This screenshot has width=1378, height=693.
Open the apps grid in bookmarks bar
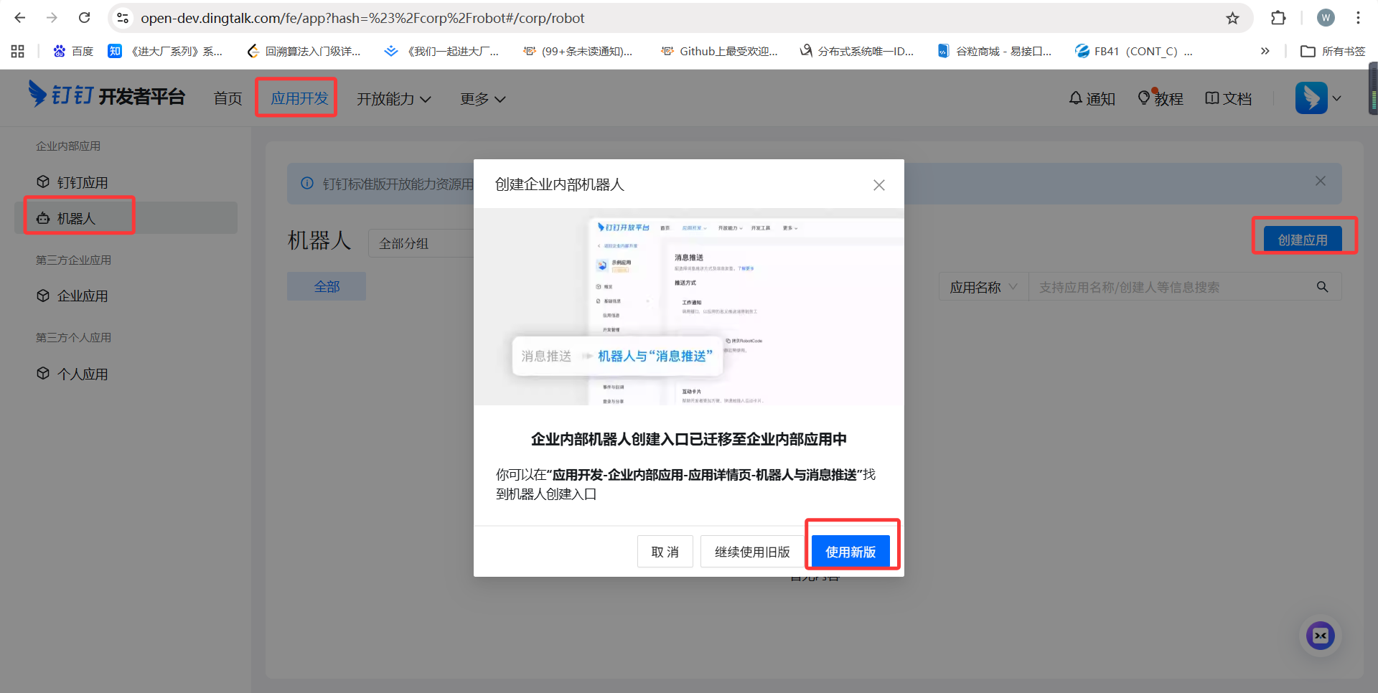(18, 51)
